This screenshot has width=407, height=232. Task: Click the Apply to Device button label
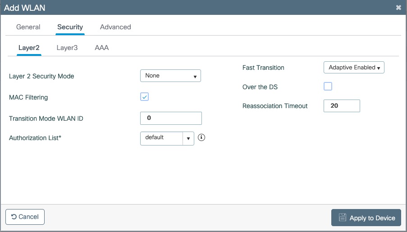[372, 218]
